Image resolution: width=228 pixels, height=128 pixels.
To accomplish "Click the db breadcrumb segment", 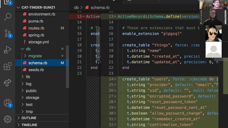I will point(76,7).
